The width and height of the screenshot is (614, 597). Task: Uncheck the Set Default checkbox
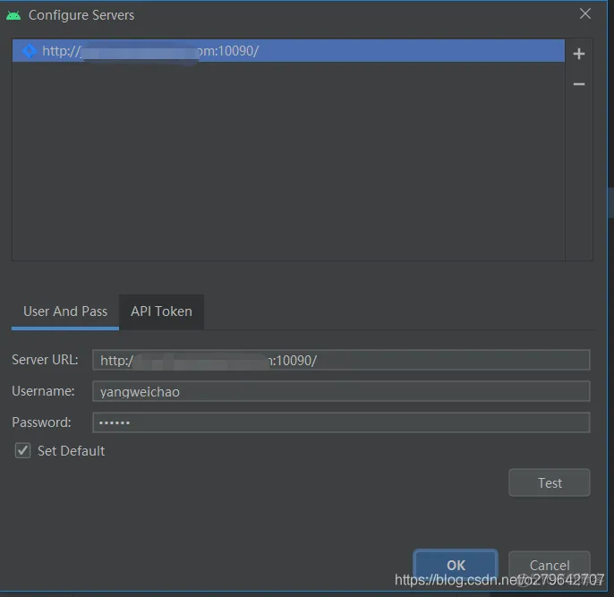(22, 450)
